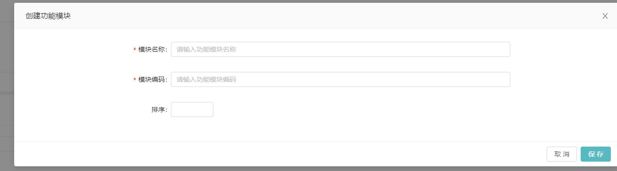
Task: Click blank body area beside 排序 box
Action: pyautogui.click(x=359, y=109)
